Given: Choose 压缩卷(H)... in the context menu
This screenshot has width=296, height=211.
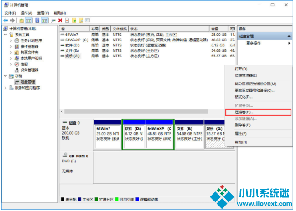Looking at the screenshot, I should [258, 112].
